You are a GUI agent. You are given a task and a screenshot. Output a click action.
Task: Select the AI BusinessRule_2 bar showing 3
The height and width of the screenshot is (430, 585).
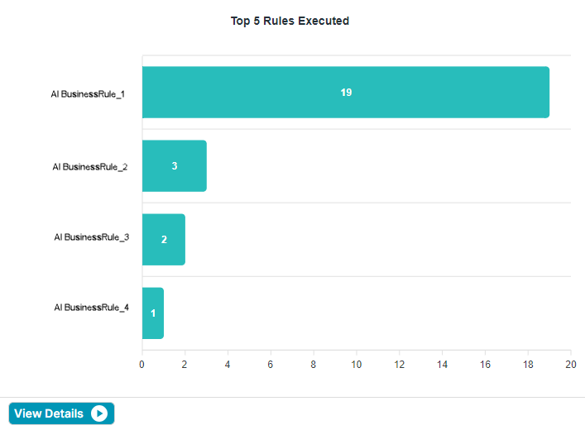click(175, 166)
